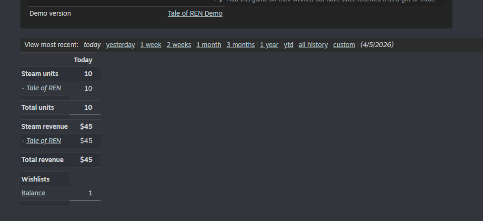Screen dimensions: 483x221
Task: Select the 'today' time range
Action: pyautogui.click(x=92, y=45)
